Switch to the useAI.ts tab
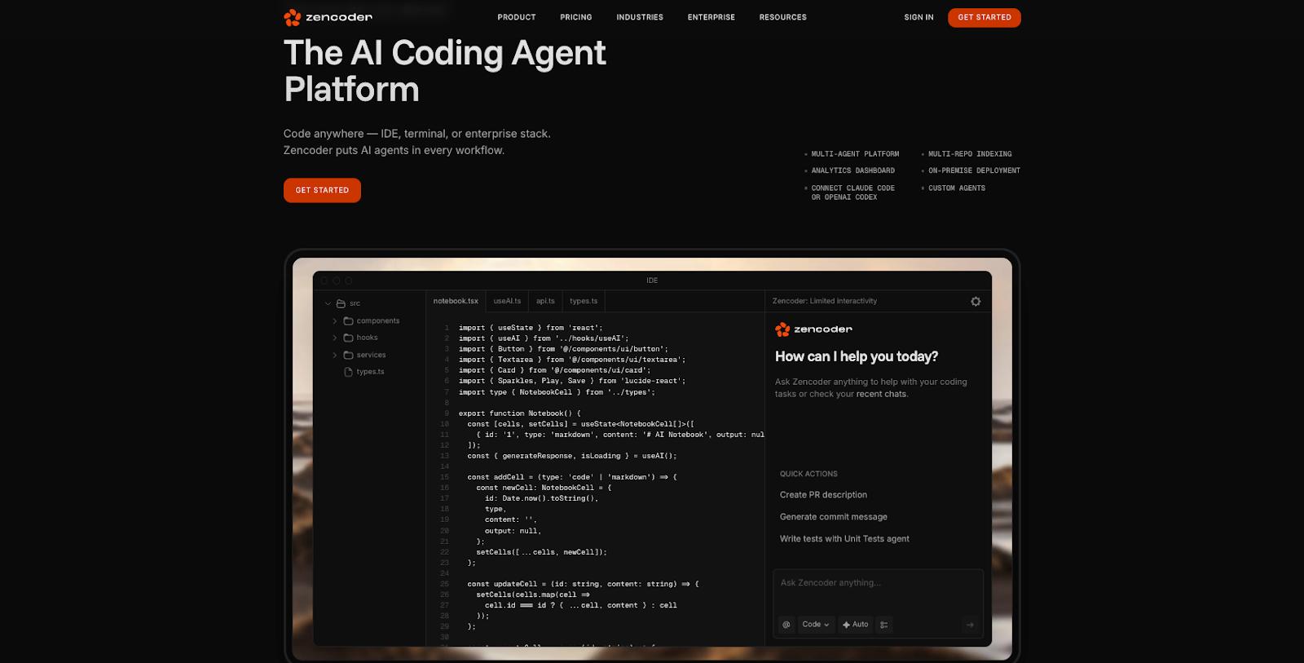The image size is (1304, 663). click(507, 301)
